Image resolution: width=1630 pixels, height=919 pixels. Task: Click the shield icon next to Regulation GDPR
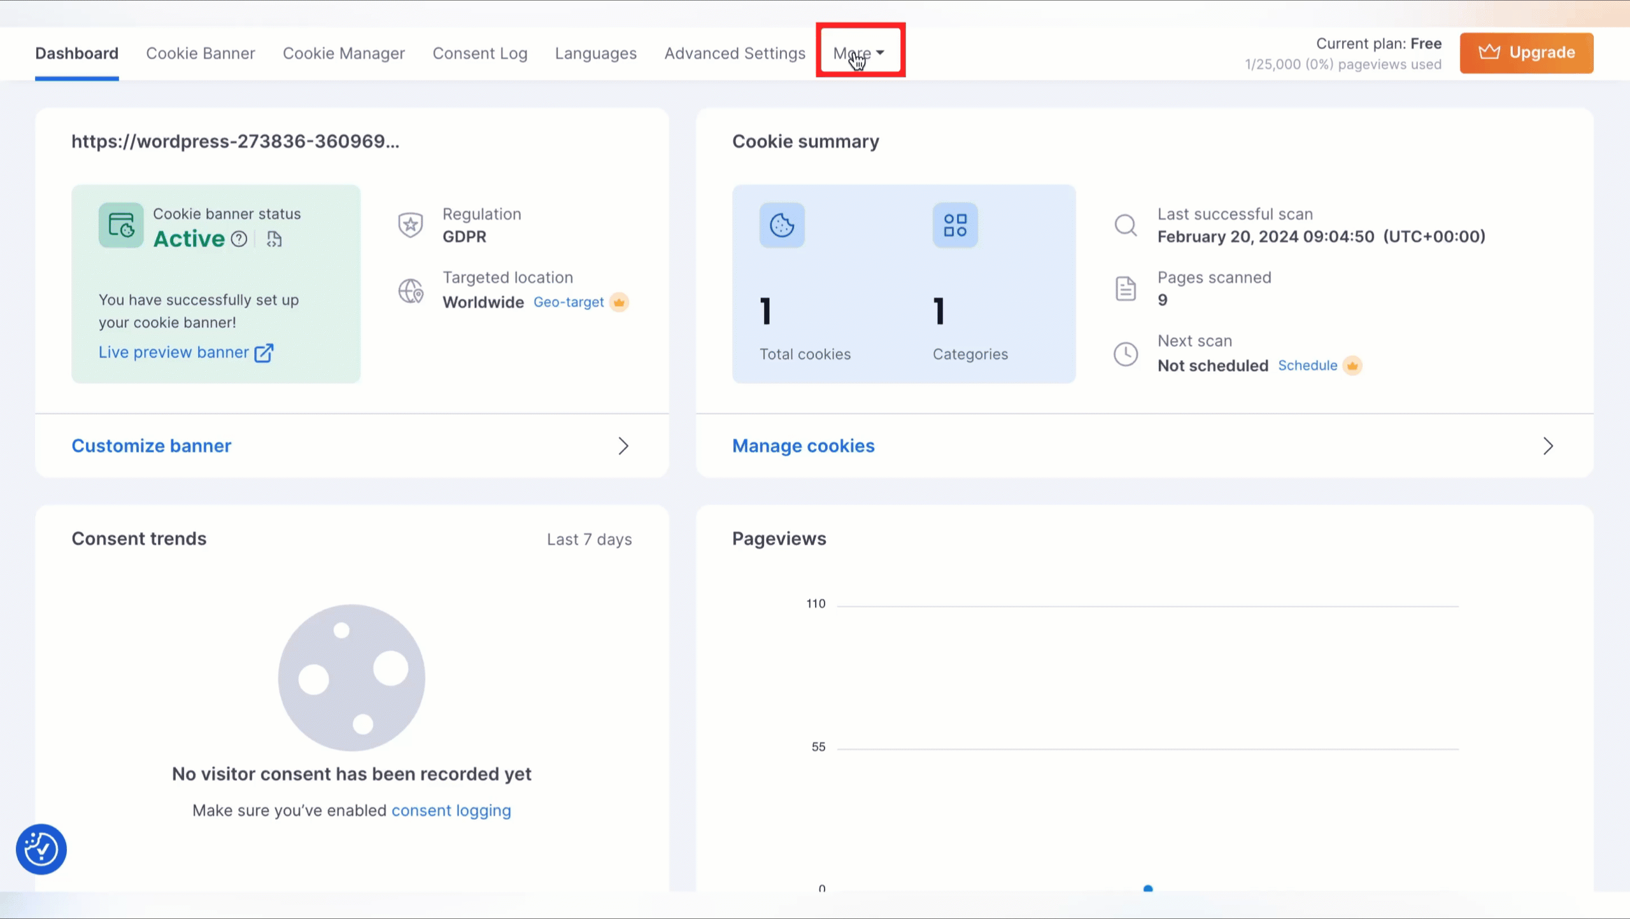[x=411, y=225]
